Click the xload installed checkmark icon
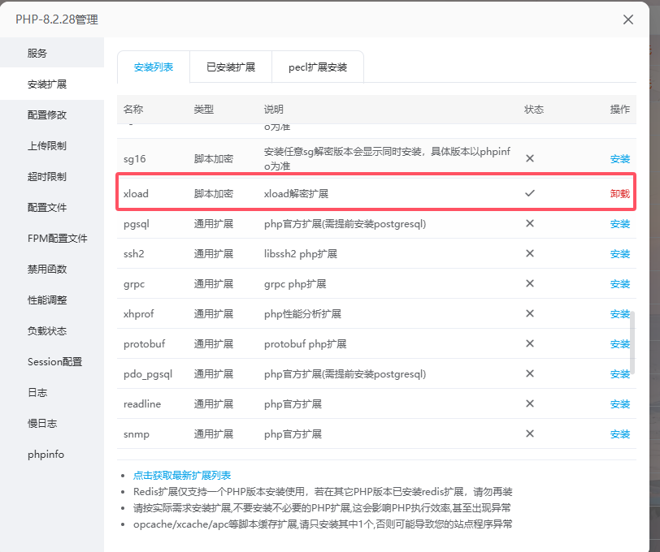The width and height of the screenshot is (660, 552). [x=530, y=194]
